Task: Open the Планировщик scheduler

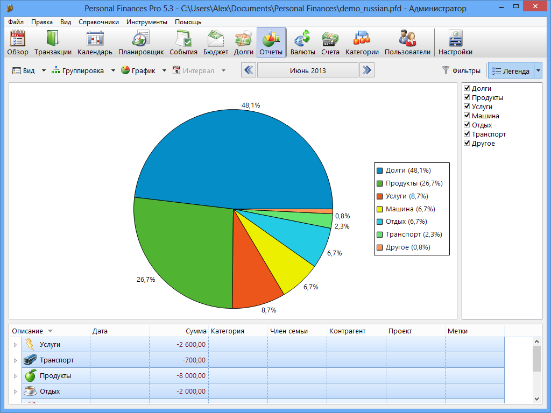Action: pyautogui.click(x=141, y=42)
